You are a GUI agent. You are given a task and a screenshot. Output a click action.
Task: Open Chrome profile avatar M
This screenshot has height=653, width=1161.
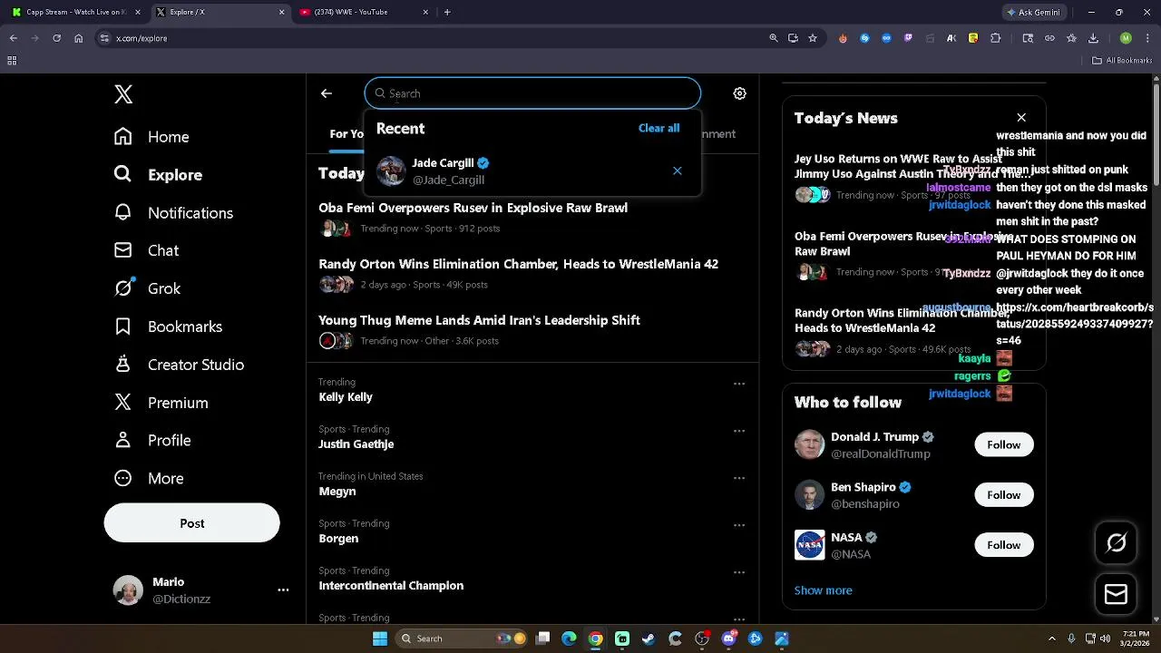pos(1126,38)
